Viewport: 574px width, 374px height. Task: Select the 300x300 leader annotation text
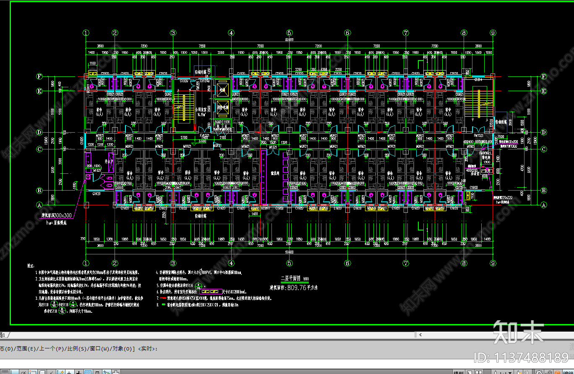pos(56,216)
